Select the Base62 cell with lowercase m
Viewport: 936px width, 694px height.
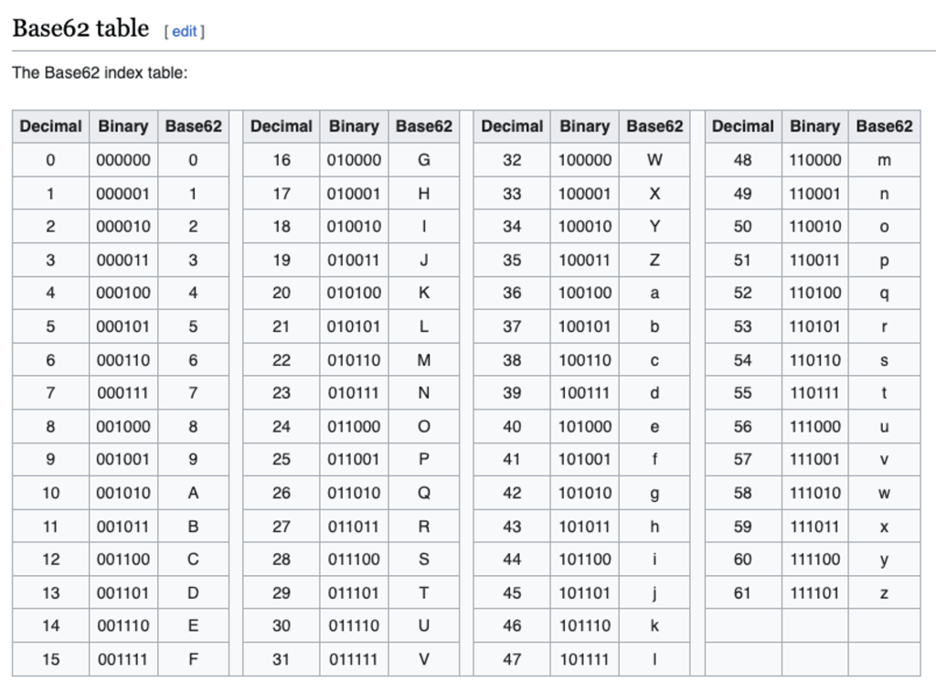point(884,160)
